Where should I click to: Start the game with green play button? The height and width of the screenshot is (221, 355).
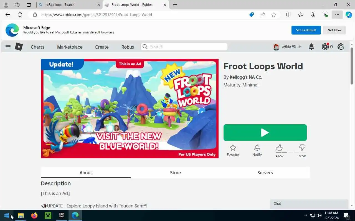click(265, 133)
